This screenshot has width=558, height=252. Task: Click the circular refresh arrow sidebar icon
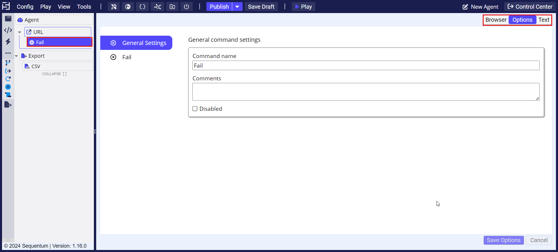[8, 79]
